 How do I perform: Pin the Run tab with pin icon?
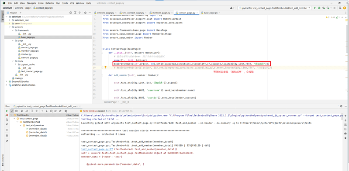[7, 141]
